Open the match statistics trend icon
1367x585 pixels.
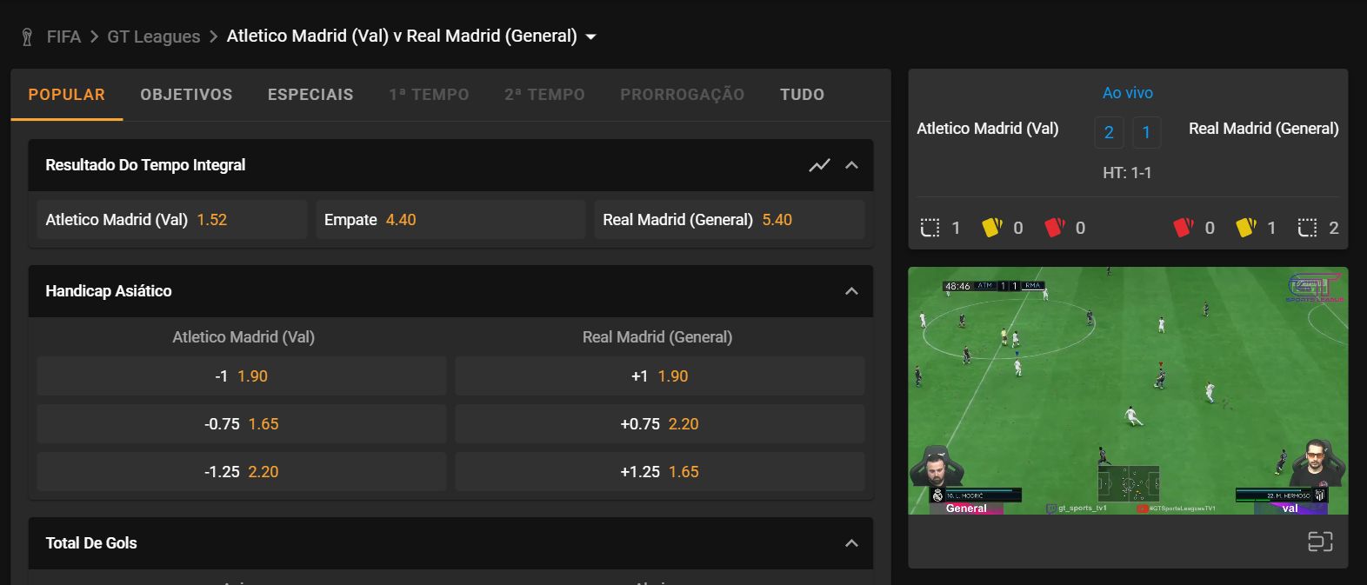click(x=819, y=164)
